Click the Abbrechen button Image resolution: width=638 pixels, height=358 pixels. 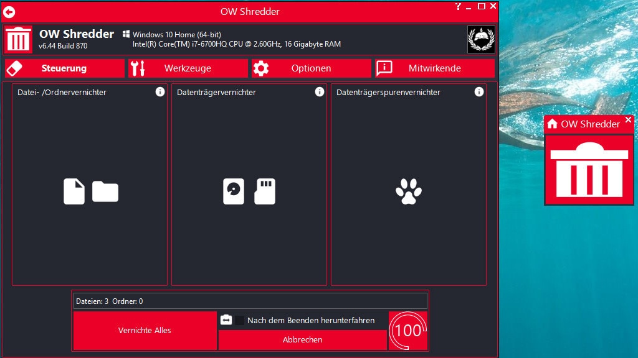coord(303,340)
